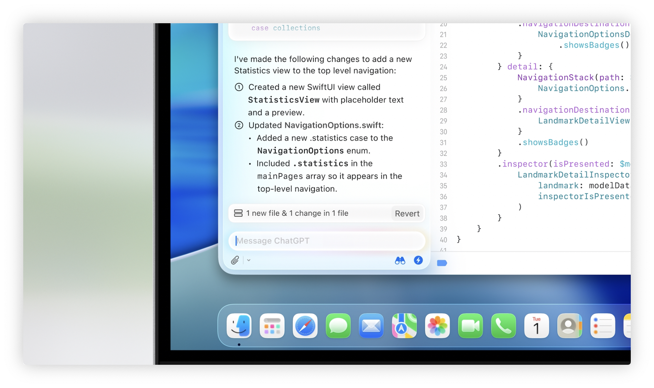Click the paperclip attachment icon
The image size is (654, 388).
point(235,260)
